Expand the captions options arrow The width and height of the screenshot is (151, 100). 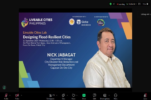(109, 95)
